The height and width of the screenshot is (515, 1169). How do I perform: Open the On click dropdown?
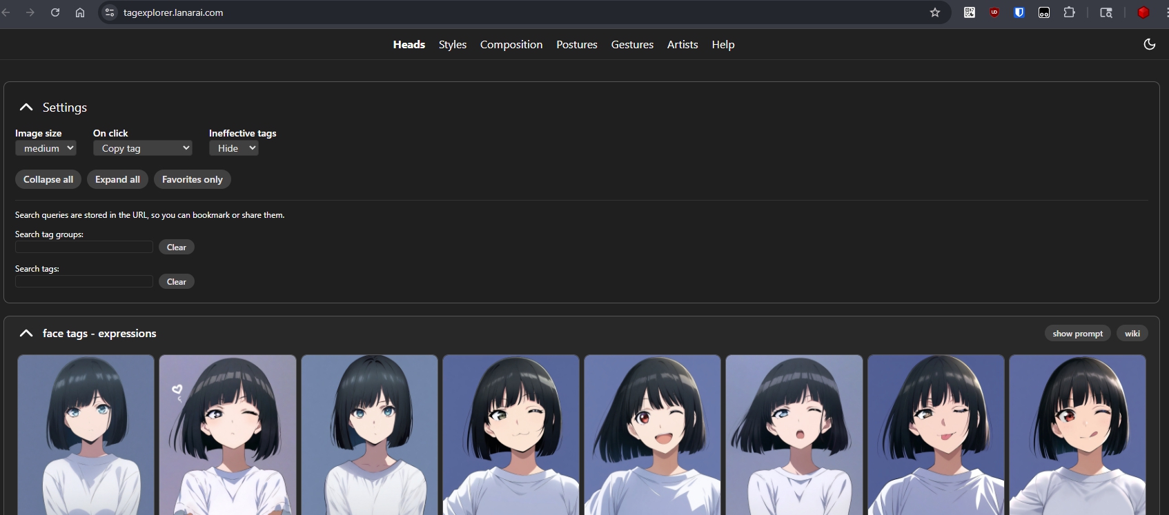pos(143,148)
